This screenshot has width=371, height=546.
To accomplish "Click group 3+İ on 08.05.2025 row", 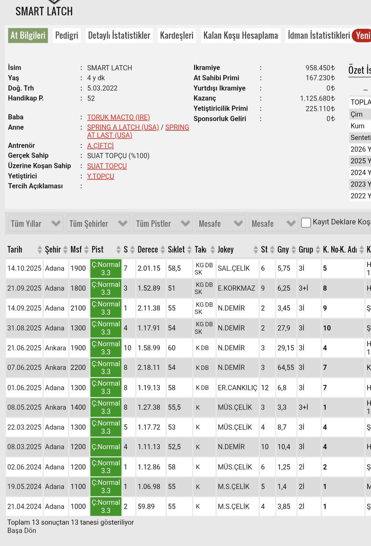I will click(304, 407).
